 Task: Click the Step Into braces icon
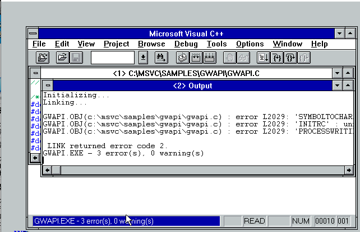coord(277,58)
